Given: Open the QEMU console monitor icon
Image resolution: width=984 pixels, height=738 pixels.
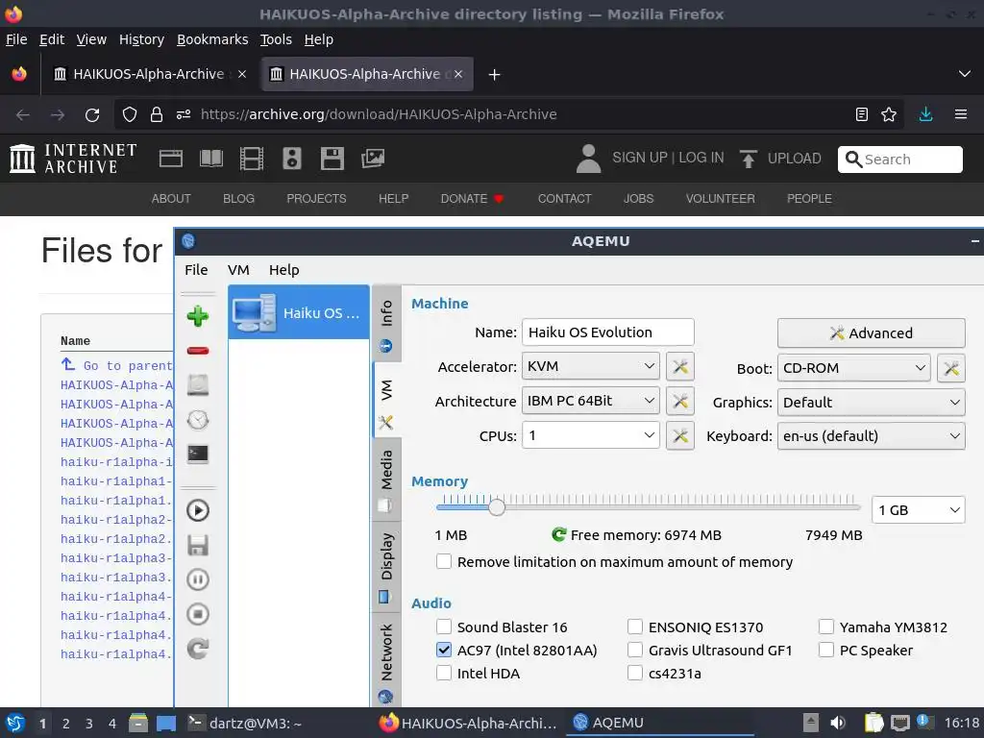Looking at the screenshot, I should (198, 454).
